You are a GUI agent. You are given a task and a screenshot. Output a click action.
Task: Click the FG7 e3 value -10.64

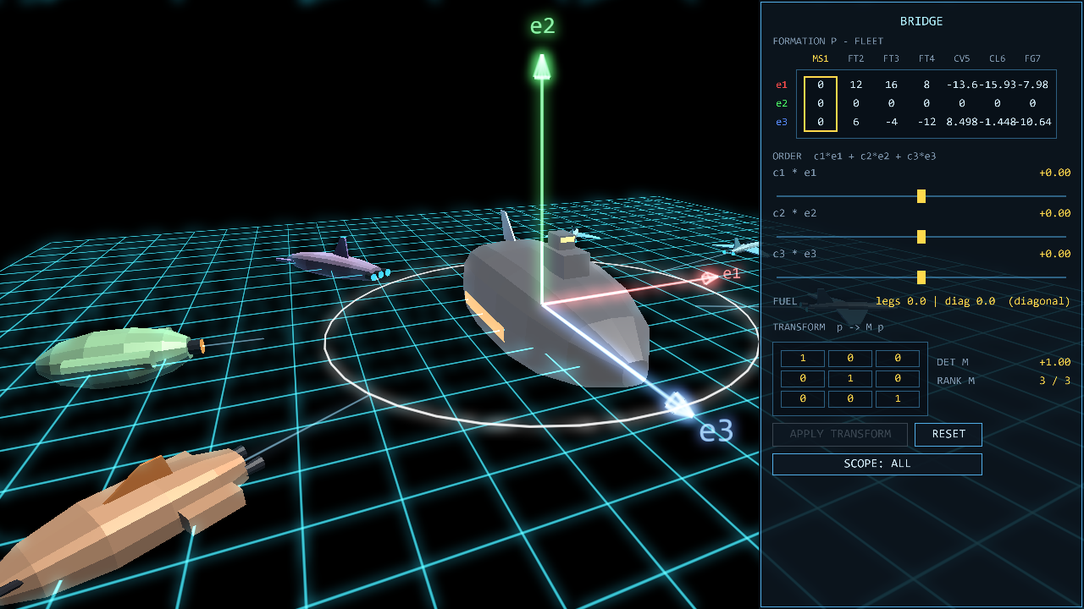1032,122
